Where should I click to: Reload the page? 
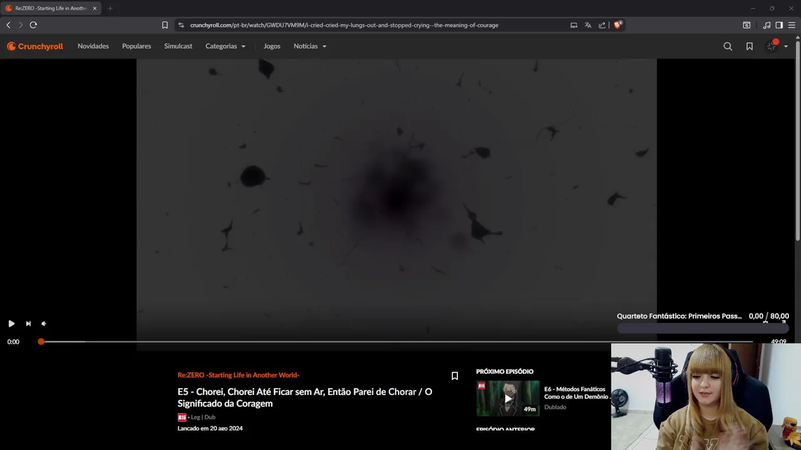33,25
